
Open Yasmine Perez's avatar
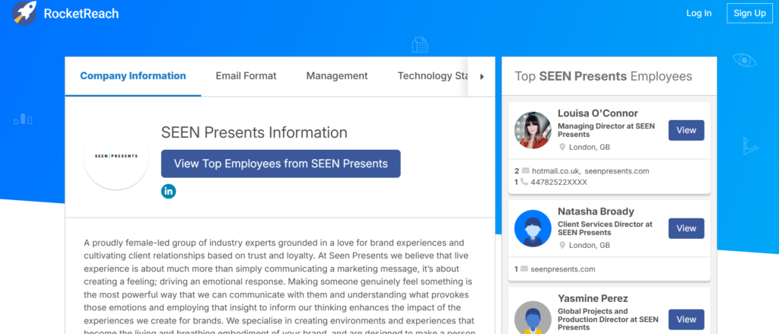(533, 318)
